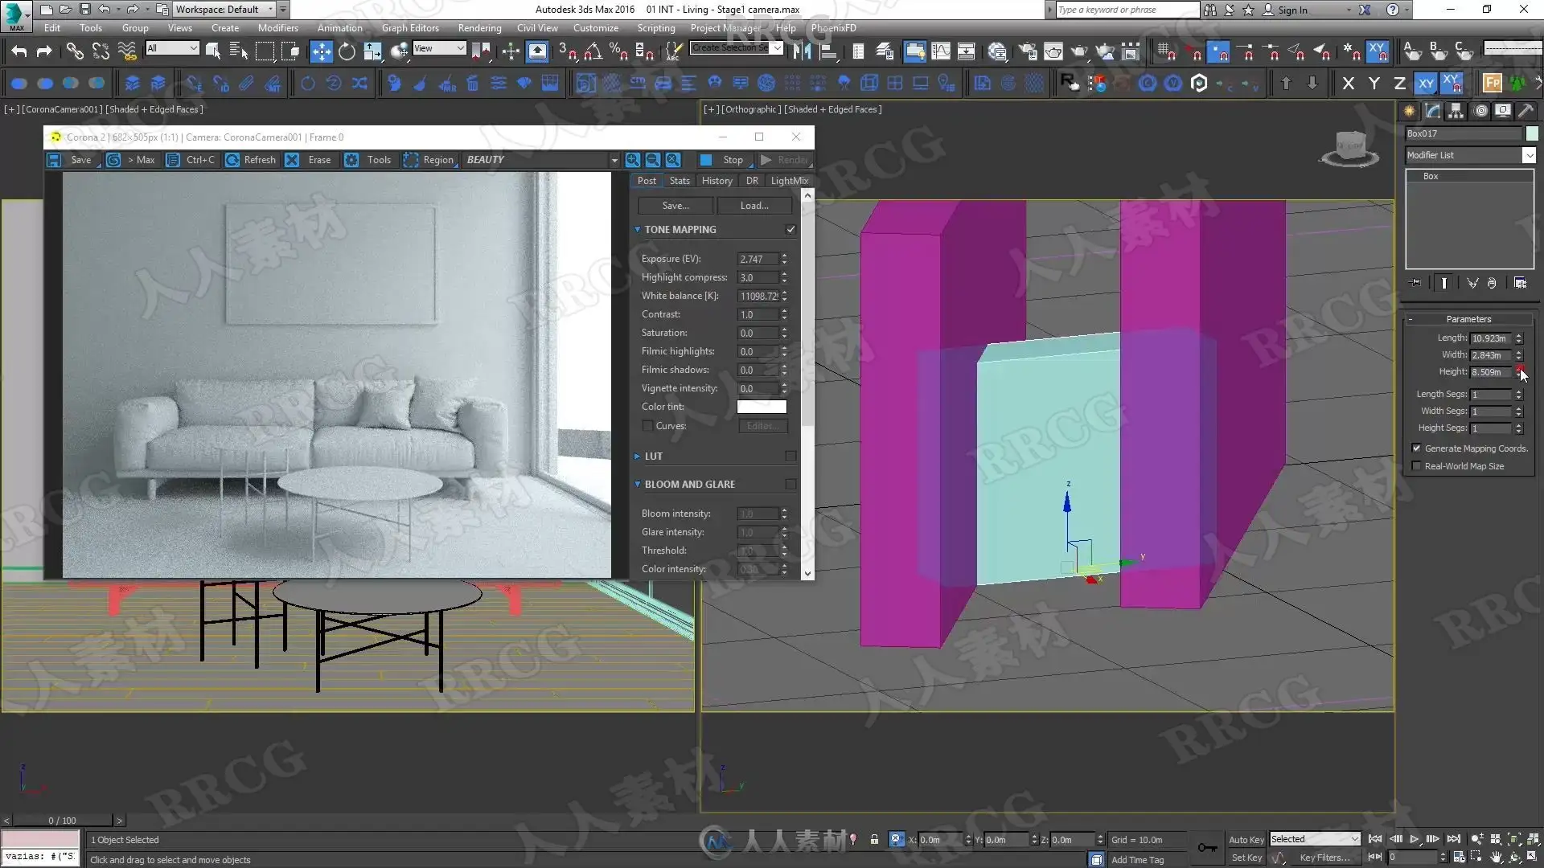Viewport: 1544px width, 868px height.
Task: Click the Exposure (EV) value field
Action: click(758, 259)
